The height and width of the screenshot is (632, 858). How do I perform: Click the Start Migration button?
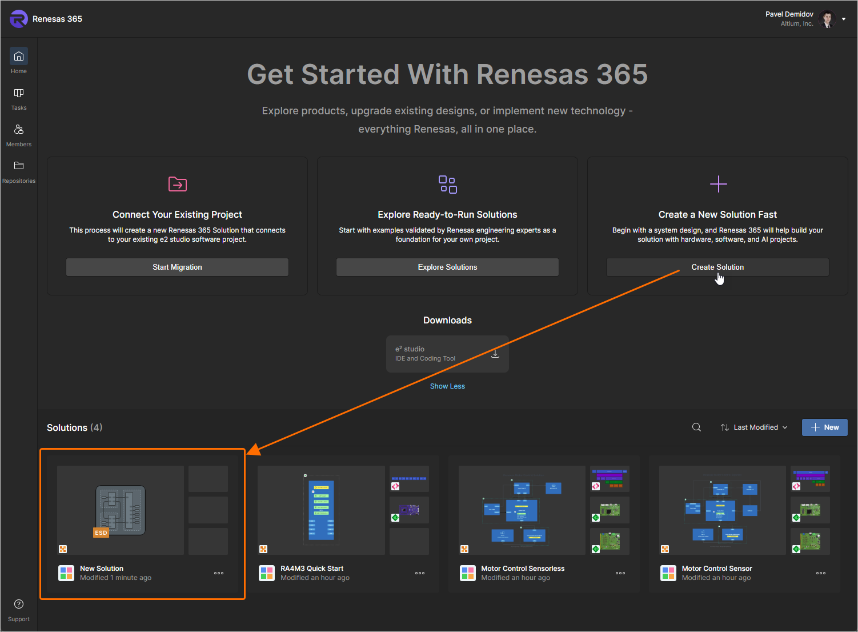(177, 267)
